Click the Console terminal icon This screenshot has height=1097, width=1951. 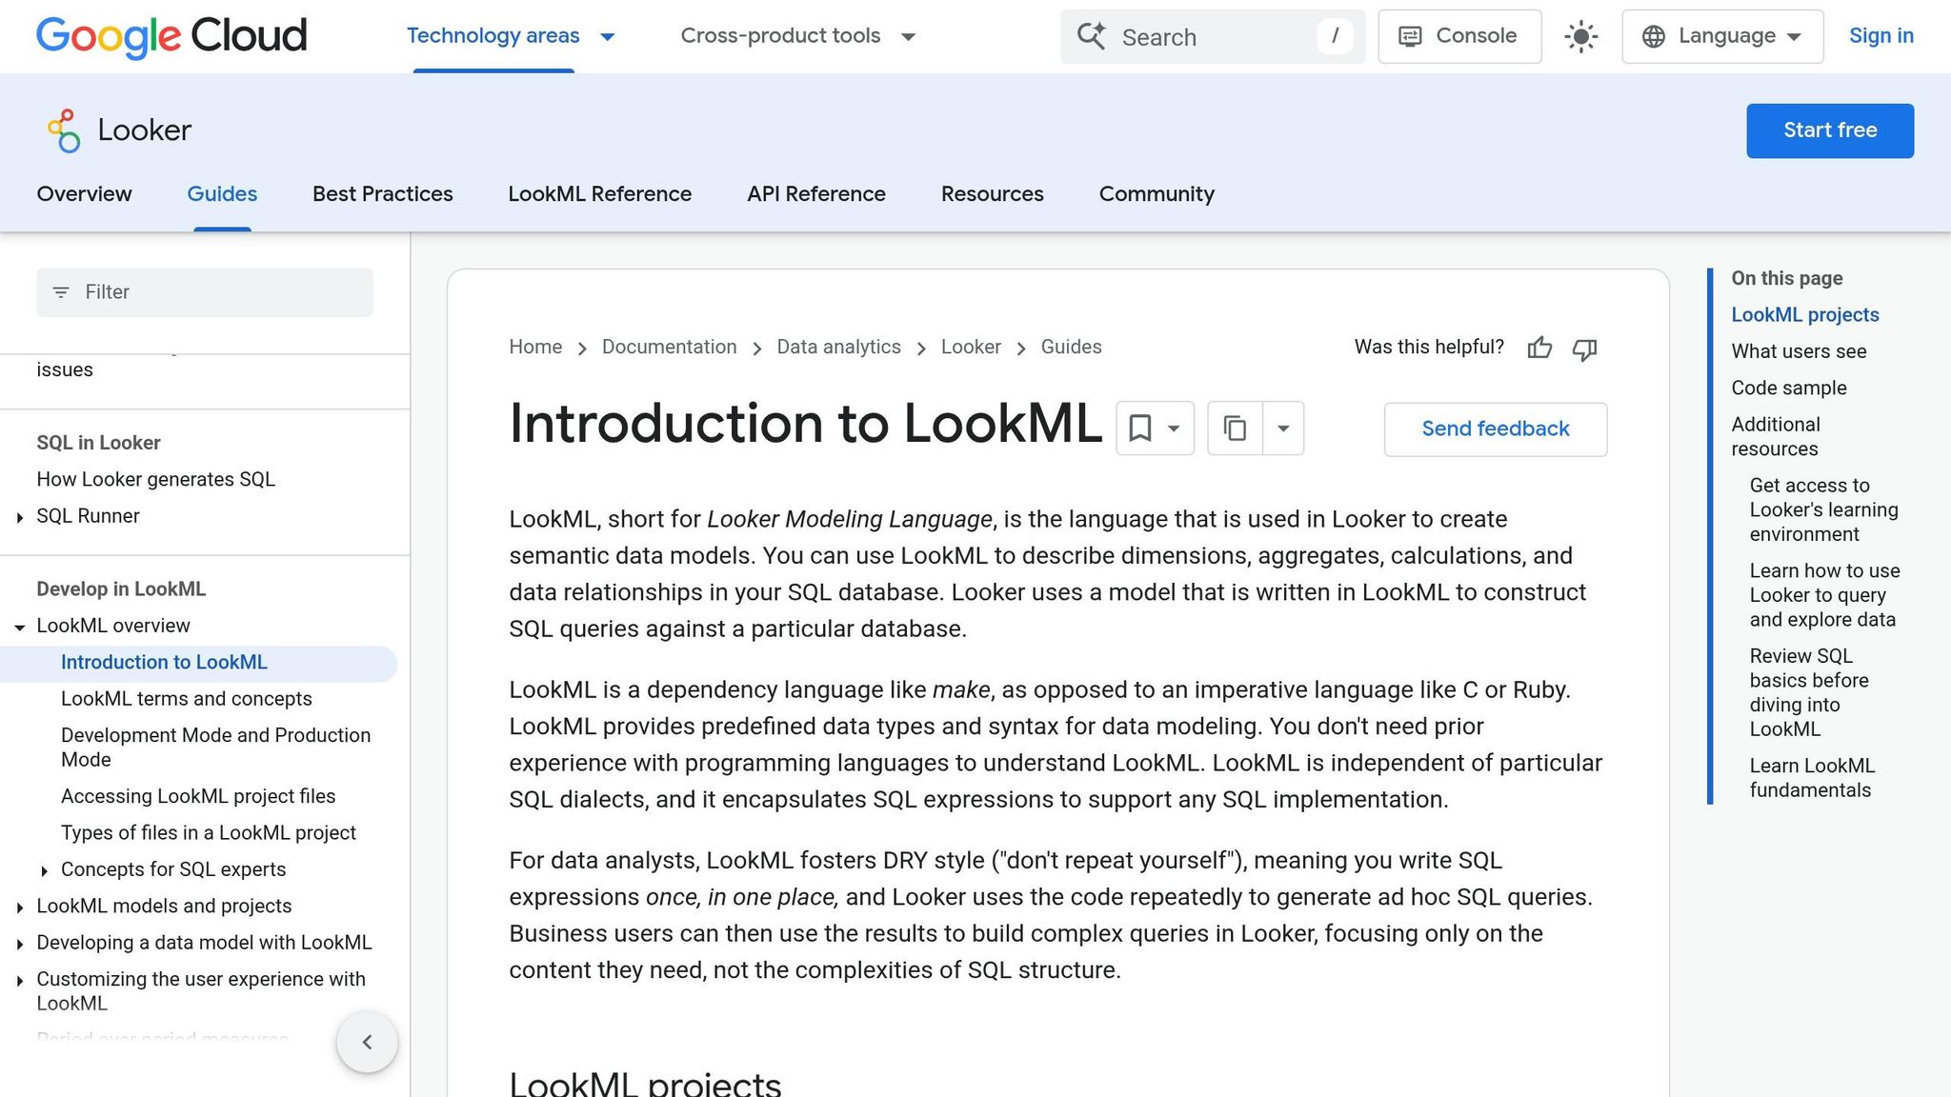(x=1410, y=36)
